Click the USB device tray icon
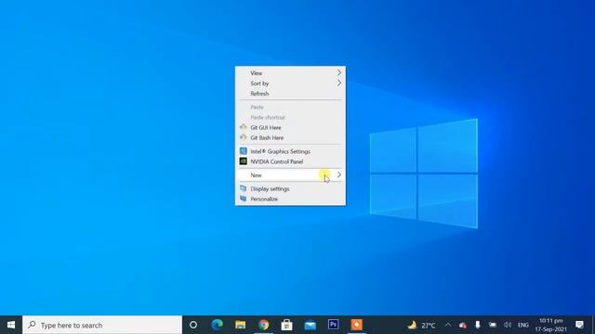Screen dimensions: 595x334 (x=477, y=325)
